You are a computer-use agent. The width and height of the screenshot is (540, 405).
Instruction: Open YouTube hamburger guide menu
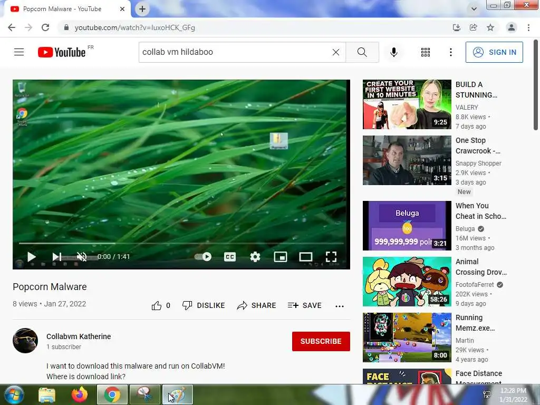click(19, 52)
